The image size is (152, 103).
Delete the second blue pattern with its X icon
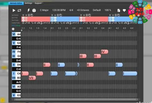[x=52, y=15]
